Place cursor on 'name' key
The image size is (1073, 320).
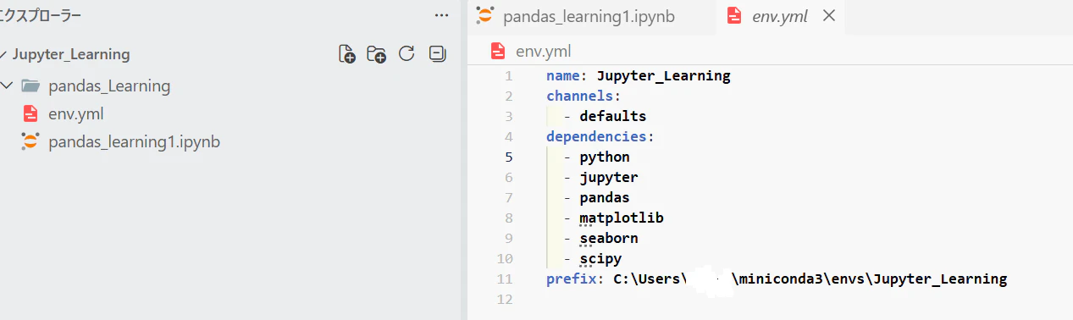(x=563, y=75)
